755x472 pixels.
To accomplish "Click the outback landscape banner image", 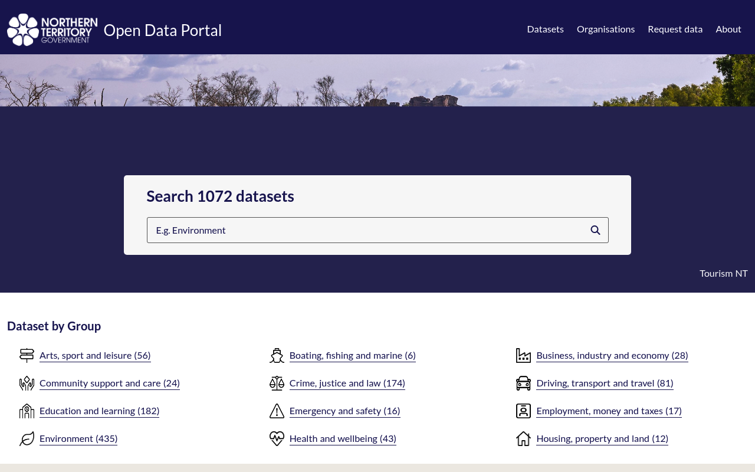I will pos(377,80).
